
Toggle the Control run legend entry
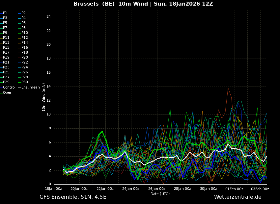coord(9,88)
